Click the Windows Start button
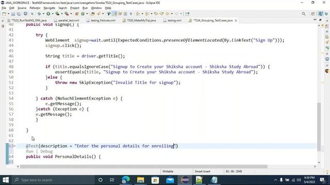 tap(6, 180)
